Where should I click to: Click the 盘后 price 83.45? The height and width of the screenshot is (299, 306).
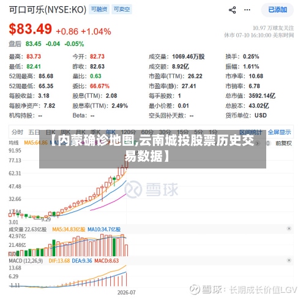pyautogui.click(x=33, y=44)
